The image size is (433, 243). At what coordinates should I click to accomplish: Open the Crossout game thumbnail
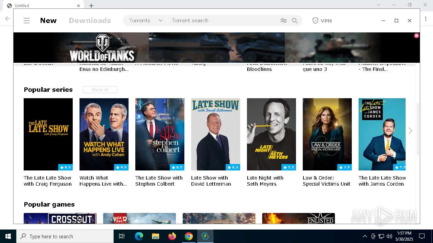tap(60, 218)
